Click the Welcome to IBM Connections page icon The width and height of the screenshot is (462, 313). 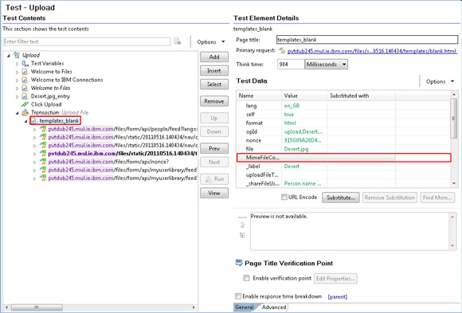coord(25,80)
